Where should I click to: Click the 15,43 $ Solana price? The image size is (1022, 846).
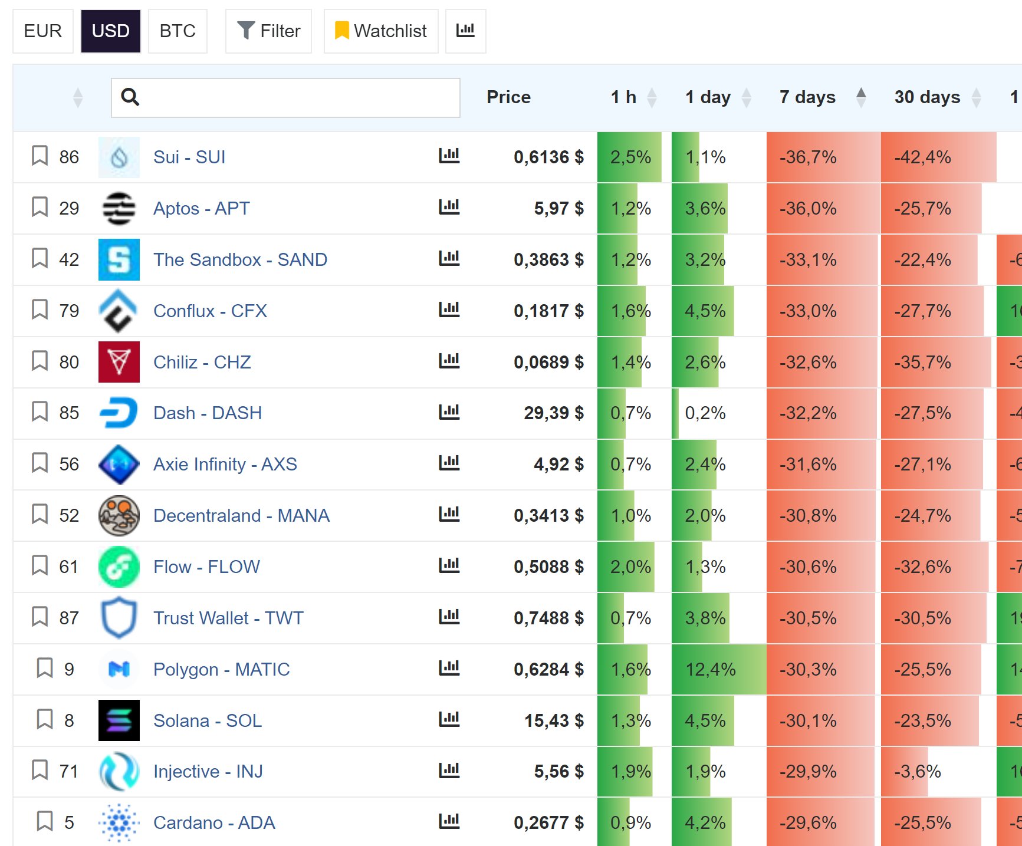tap(554, 720)
